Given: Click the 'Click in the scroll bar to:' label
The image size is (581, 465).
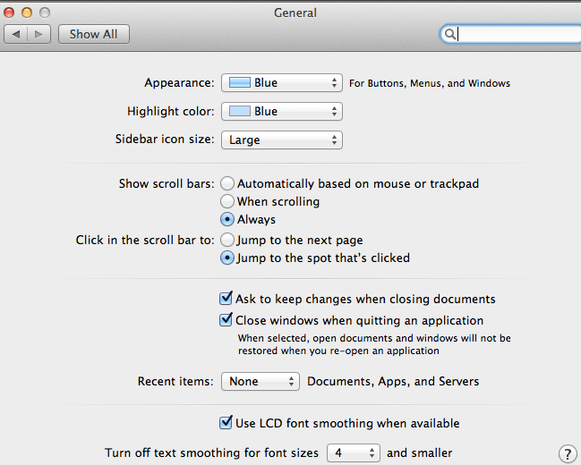Looking at the screenshot, I should click(x=145, y=240).
